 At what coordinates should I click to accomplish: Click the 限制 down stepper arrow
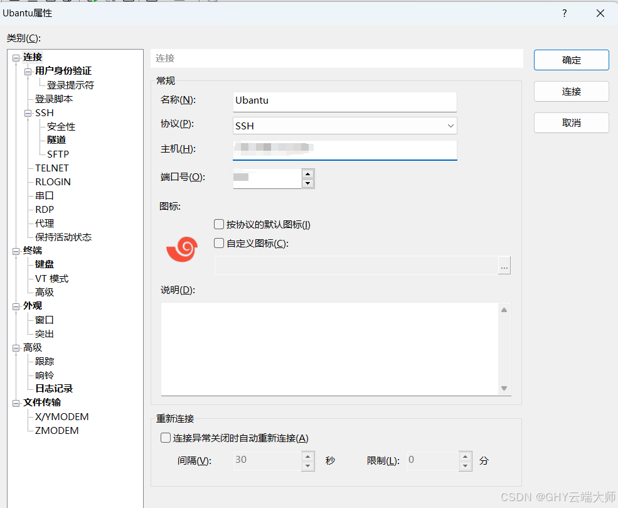click(466, 466)
